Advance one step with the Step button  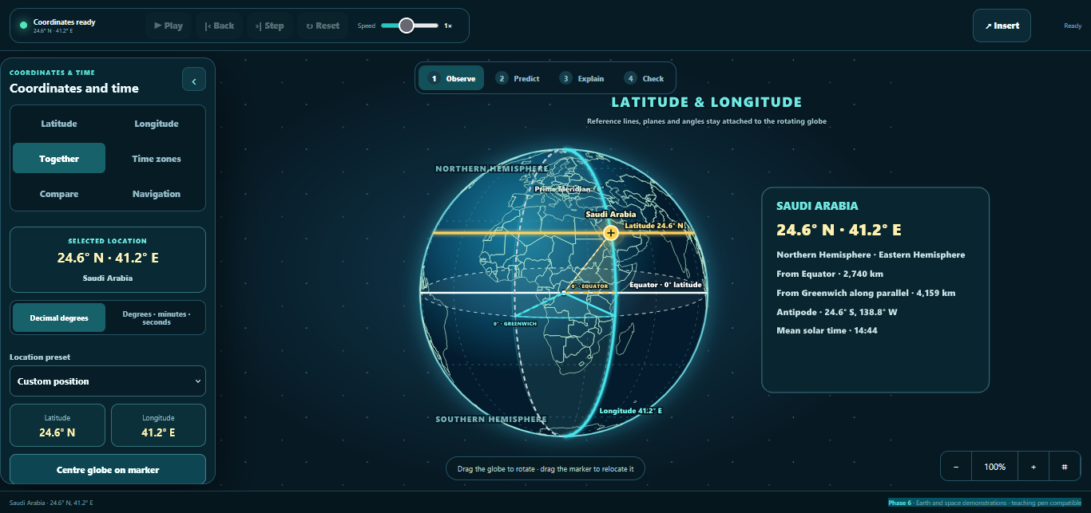tap(270, 26)
